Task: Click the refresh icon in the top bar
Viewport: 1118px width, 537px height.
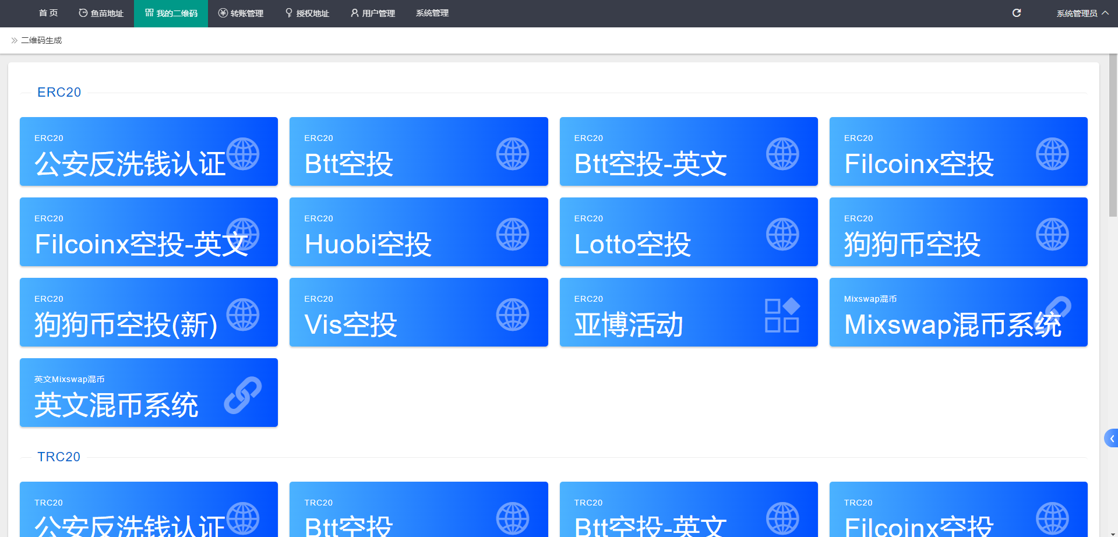Action: click(1017, 12)
